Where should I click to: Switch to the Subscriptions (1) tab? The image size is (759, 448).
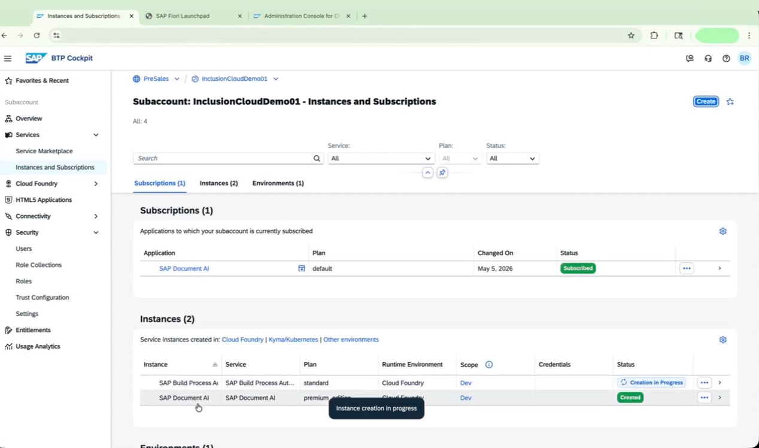[x=160, y=183]
